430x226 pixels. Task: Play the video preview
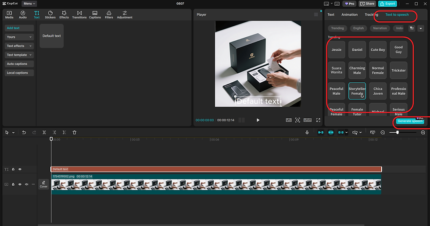[258, 120]
